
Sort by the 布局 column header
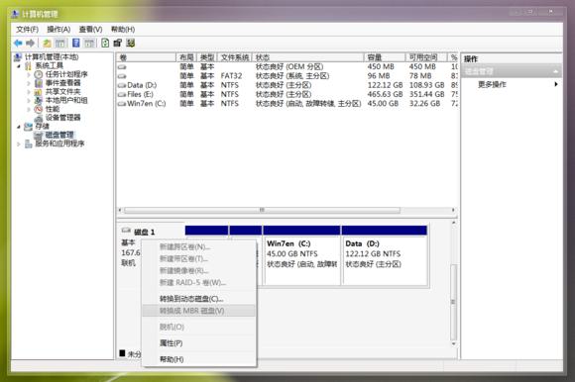click(x=186, y=57)
